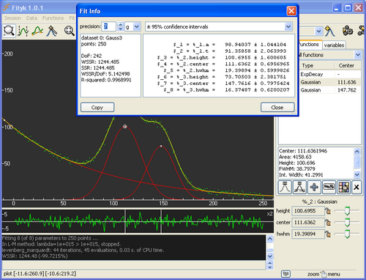
Task: Click the up arrow of the function info scrollbar
Action: (356, 151)
